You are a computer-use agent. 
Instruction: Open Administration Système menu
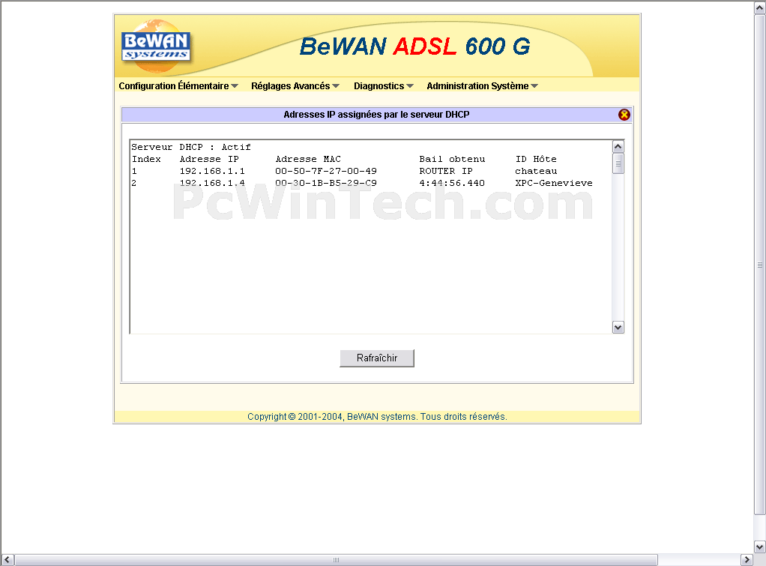(x=482, y=86)
